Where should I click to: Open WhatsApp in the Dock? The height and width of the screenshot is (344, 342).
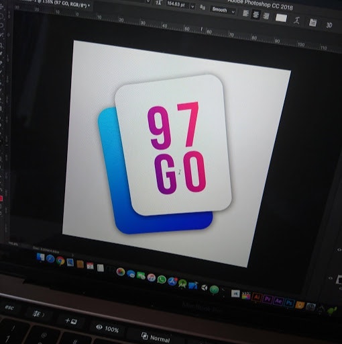pos(162,279)
